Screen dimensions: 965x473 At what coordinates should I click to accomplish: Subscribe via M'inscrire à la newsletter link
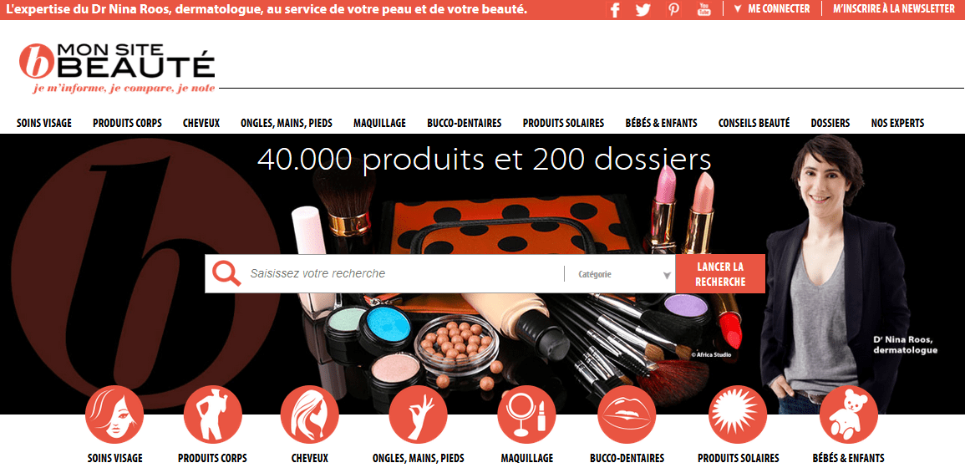click(894, 8)
